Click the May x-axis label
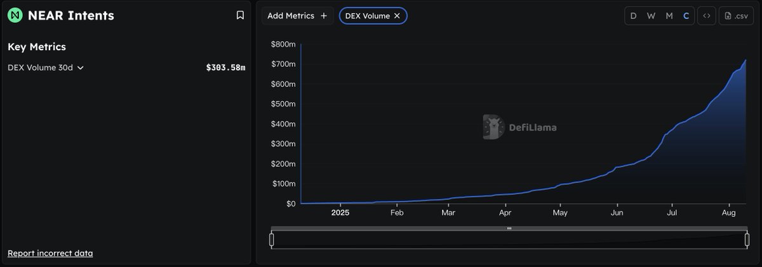The image size is (762, 267). [559, 213]
